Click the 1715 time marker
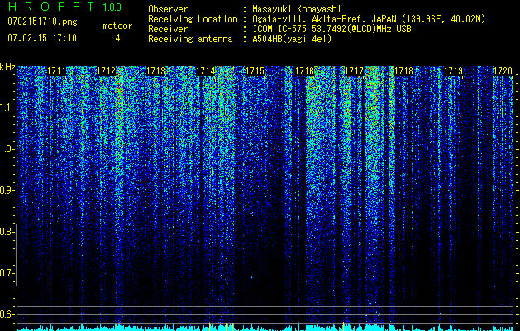520x331 pixels. point(255,71)
